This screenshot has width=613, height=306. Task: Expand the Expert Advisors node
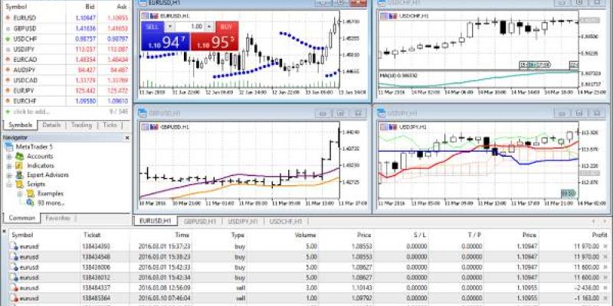click(8, 175)
